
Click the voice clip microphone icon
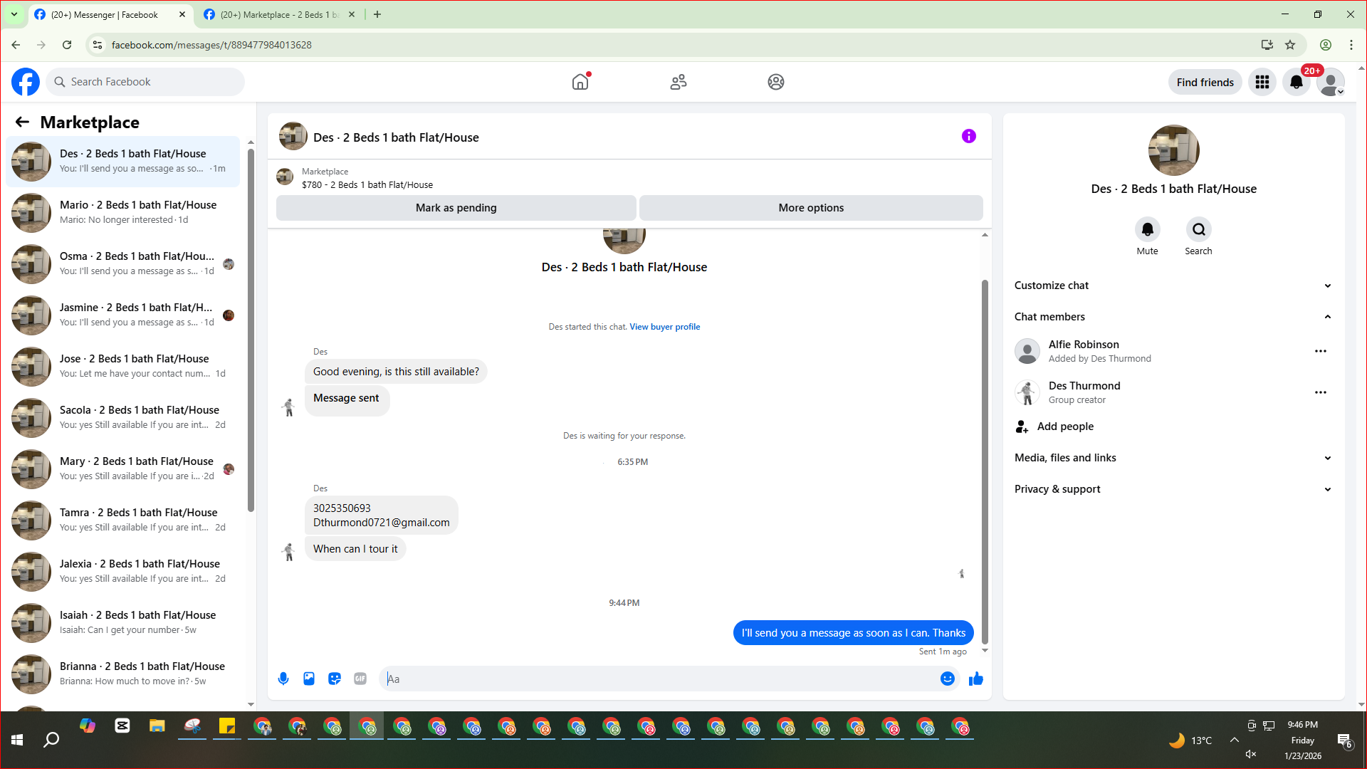(x=283, y=679)
